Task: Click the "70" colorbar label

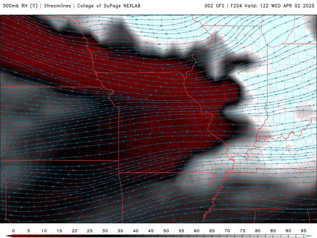Action: (227, 231)
